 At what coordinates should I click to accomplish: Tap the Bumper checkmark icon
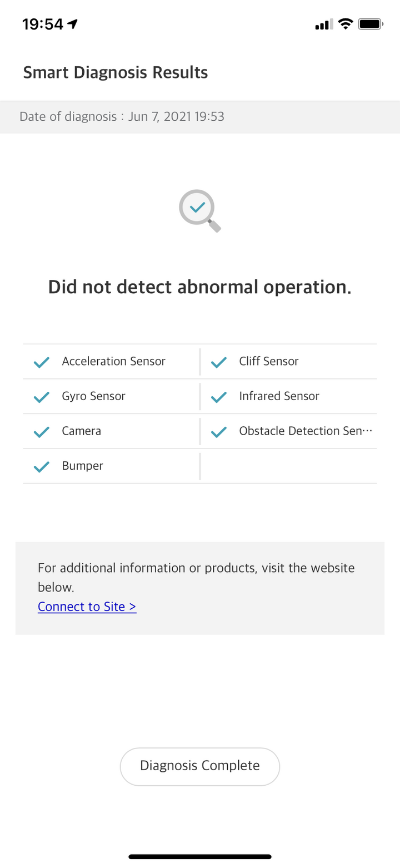pos(42,466)
